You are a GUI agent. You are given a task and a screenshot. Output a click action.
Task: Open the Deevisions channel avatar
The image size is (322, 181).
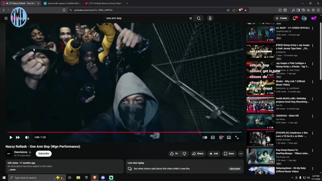(9, 154)
